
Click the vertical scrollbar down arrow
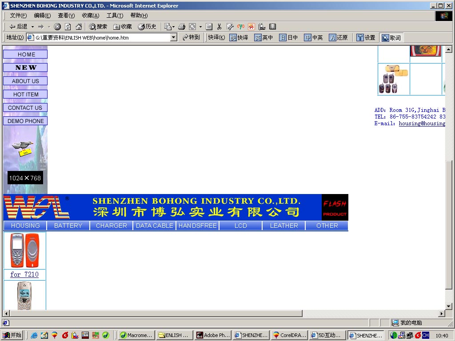pyautogui.click(x=449, y=306)
